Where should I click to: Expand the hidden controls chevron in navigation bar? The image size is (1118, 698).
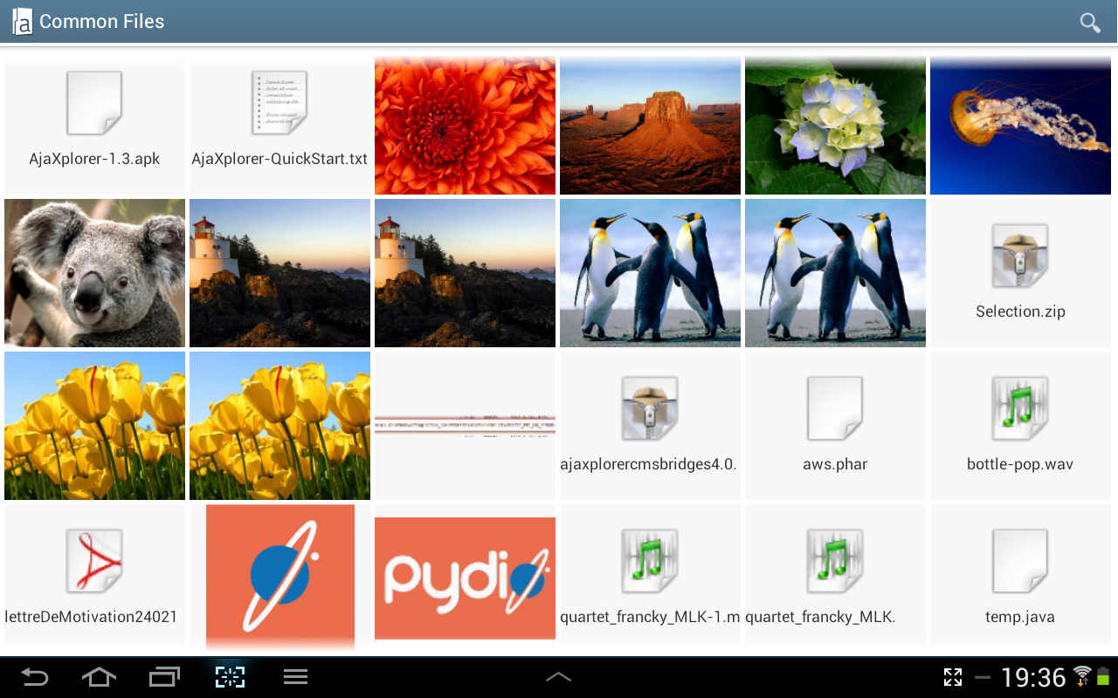click(x=558, y=676)
